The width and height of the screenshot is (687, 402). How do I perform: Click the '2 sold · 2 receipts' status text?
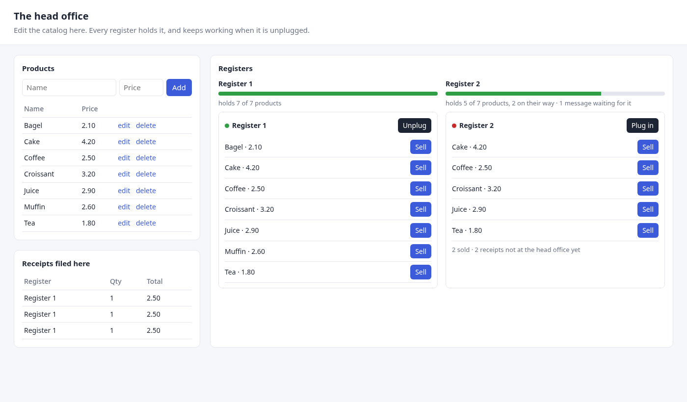pos(516,250)
